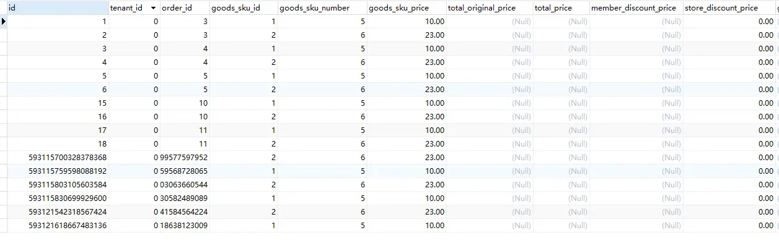Select the id cell 593115830699929600
The image size is (779, 243).
point(58,198)
